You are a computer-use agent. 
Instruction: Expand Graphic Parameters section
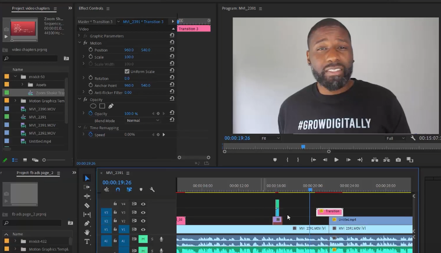click(79, 36)
